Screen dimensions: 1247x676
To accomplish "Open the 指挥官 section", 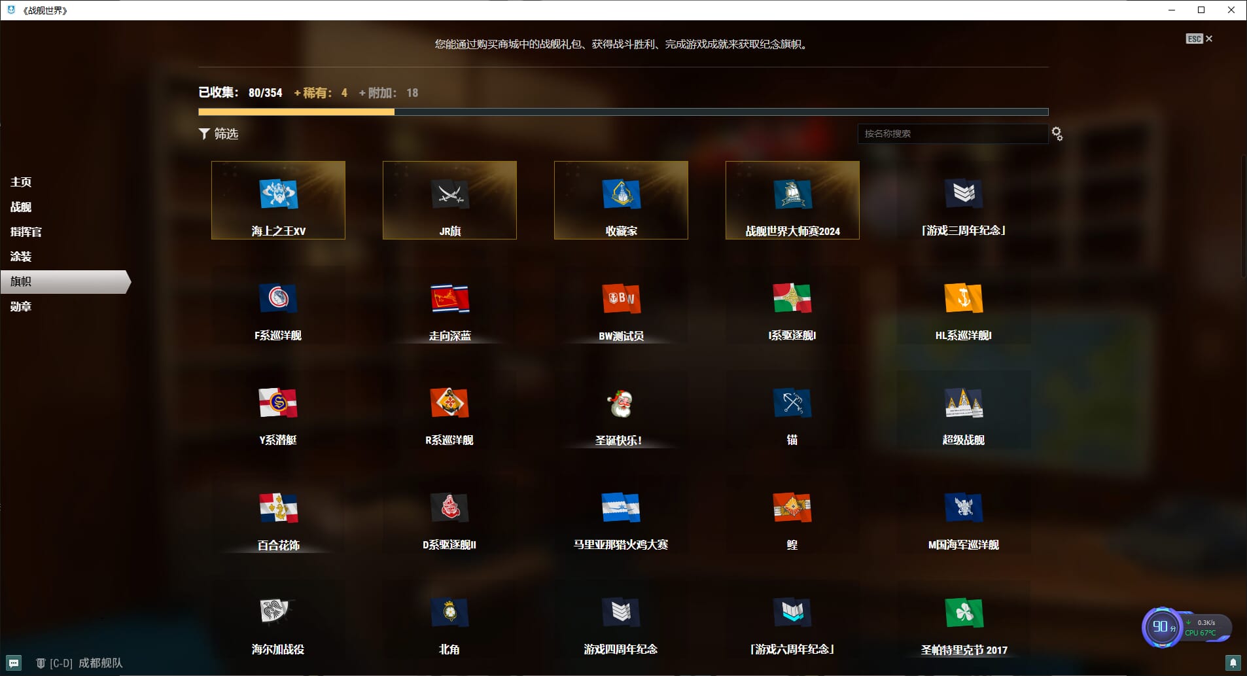I will click(x=26, y=232).
